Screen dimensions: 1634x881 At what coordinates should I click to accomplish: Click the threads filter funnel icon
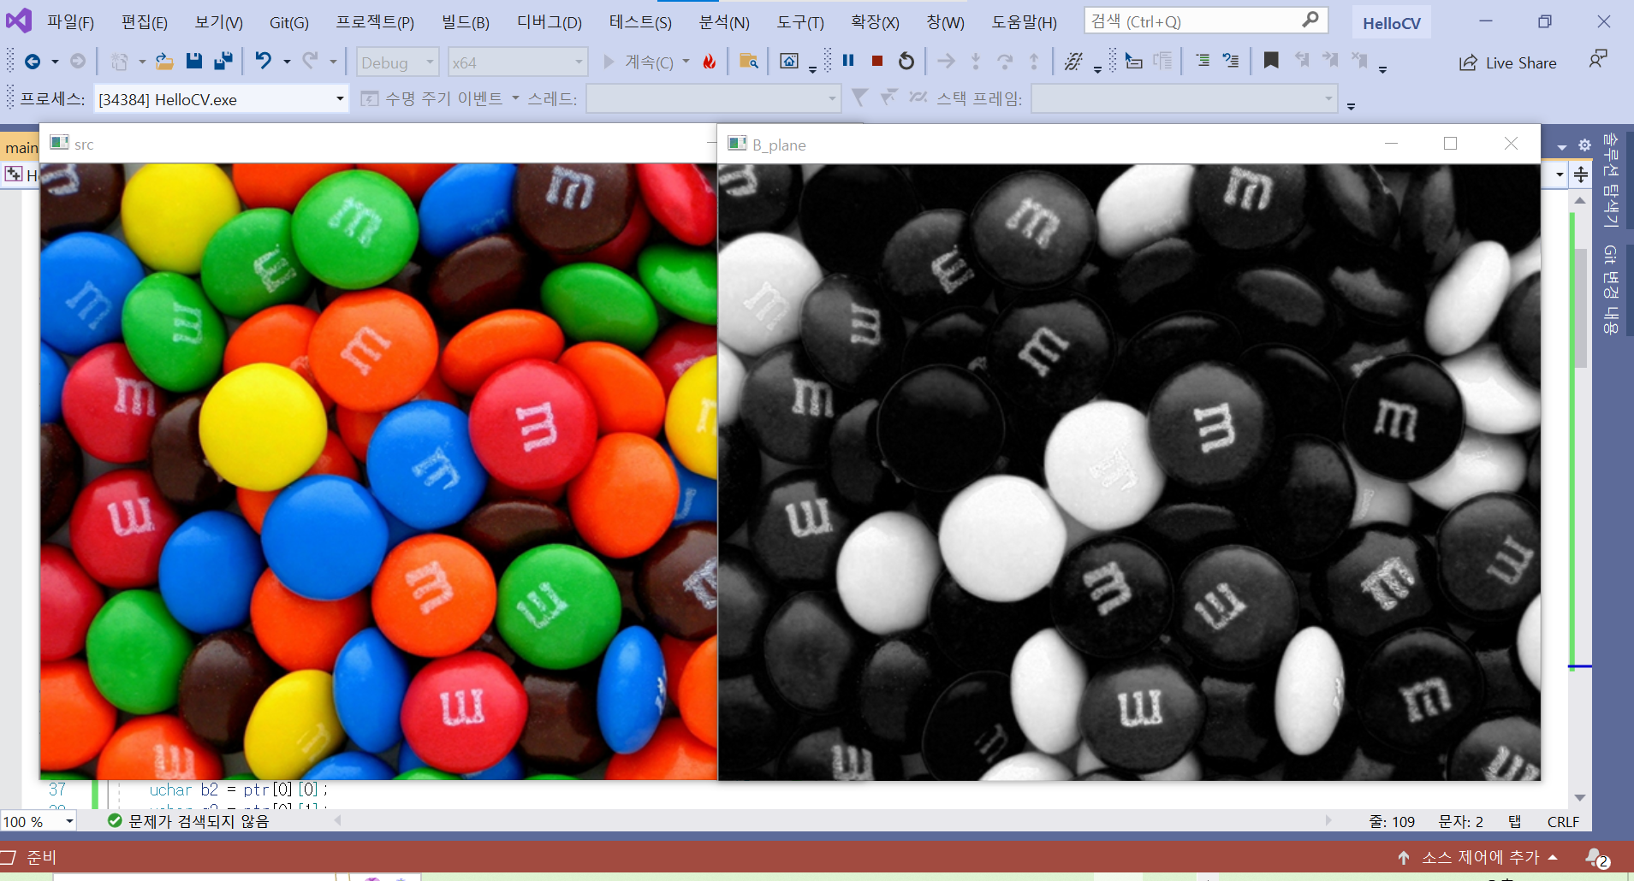[x=859, y=98]
